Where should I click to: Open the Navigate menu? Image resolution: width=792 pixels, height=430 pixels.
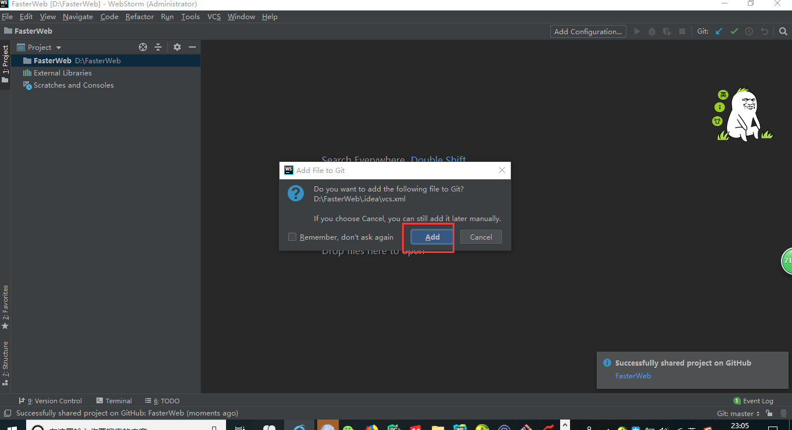(x=78, y=16)
